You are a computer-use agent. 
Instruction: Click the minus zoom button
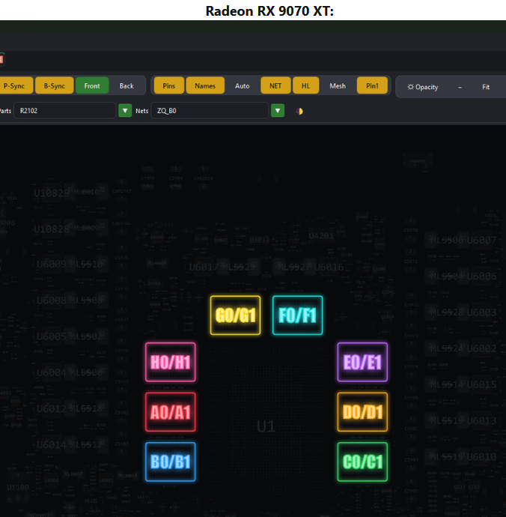460,87
